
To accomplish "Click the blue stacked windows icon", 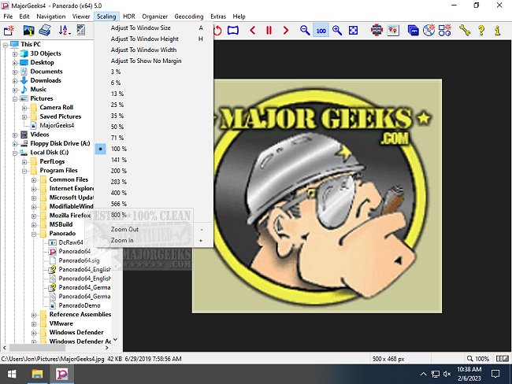I will (x=413, y=31).
